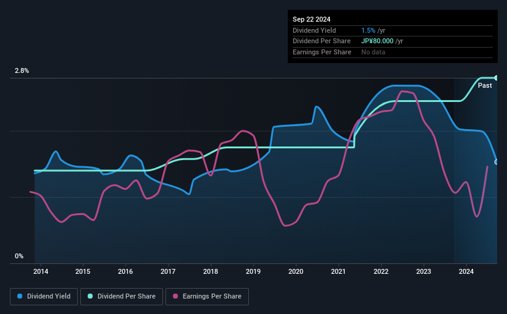
Task: Click the 0% y-axis label
Action: [x=19, y=256]
